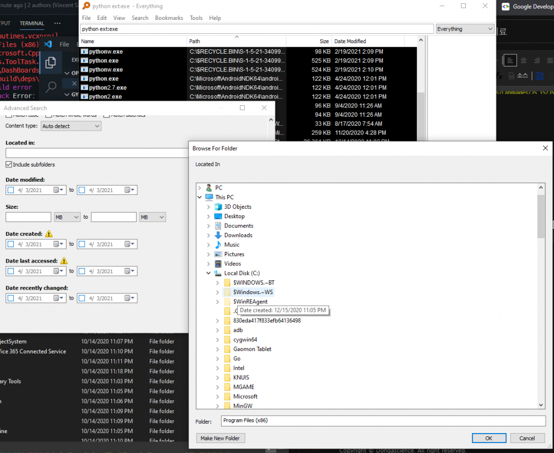Screen dimensions: 554x453
Task: Open the Help menu in Everything
Action: [215, 18]
